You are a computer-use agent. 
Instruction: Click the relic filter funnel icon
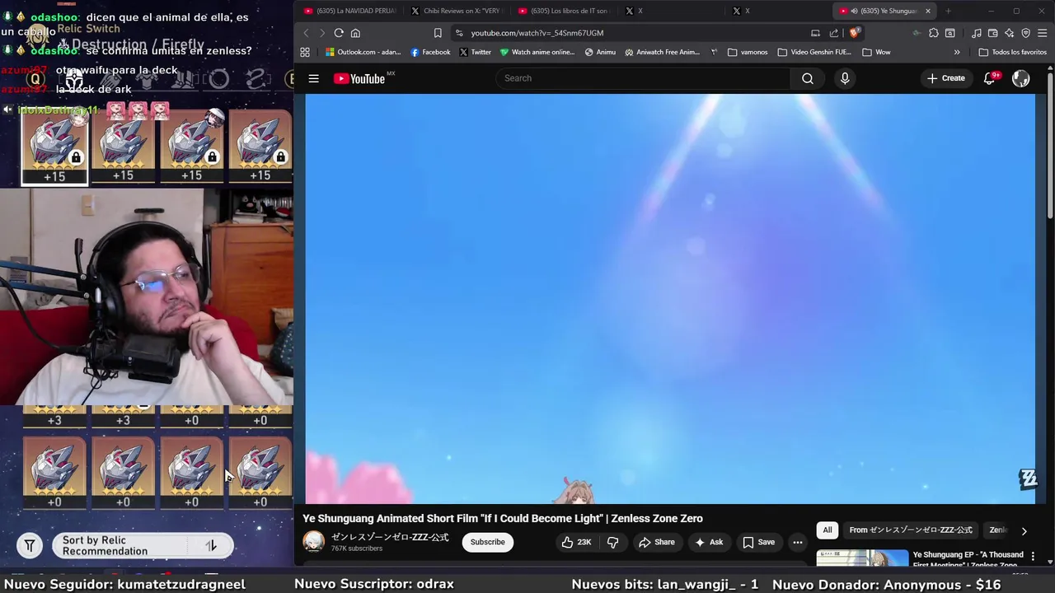pos(30,545)
